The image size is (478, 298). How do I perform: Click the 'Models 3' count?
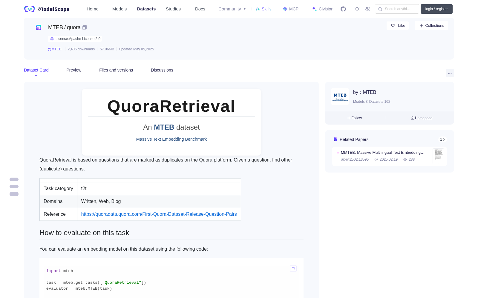pos(360,102)
